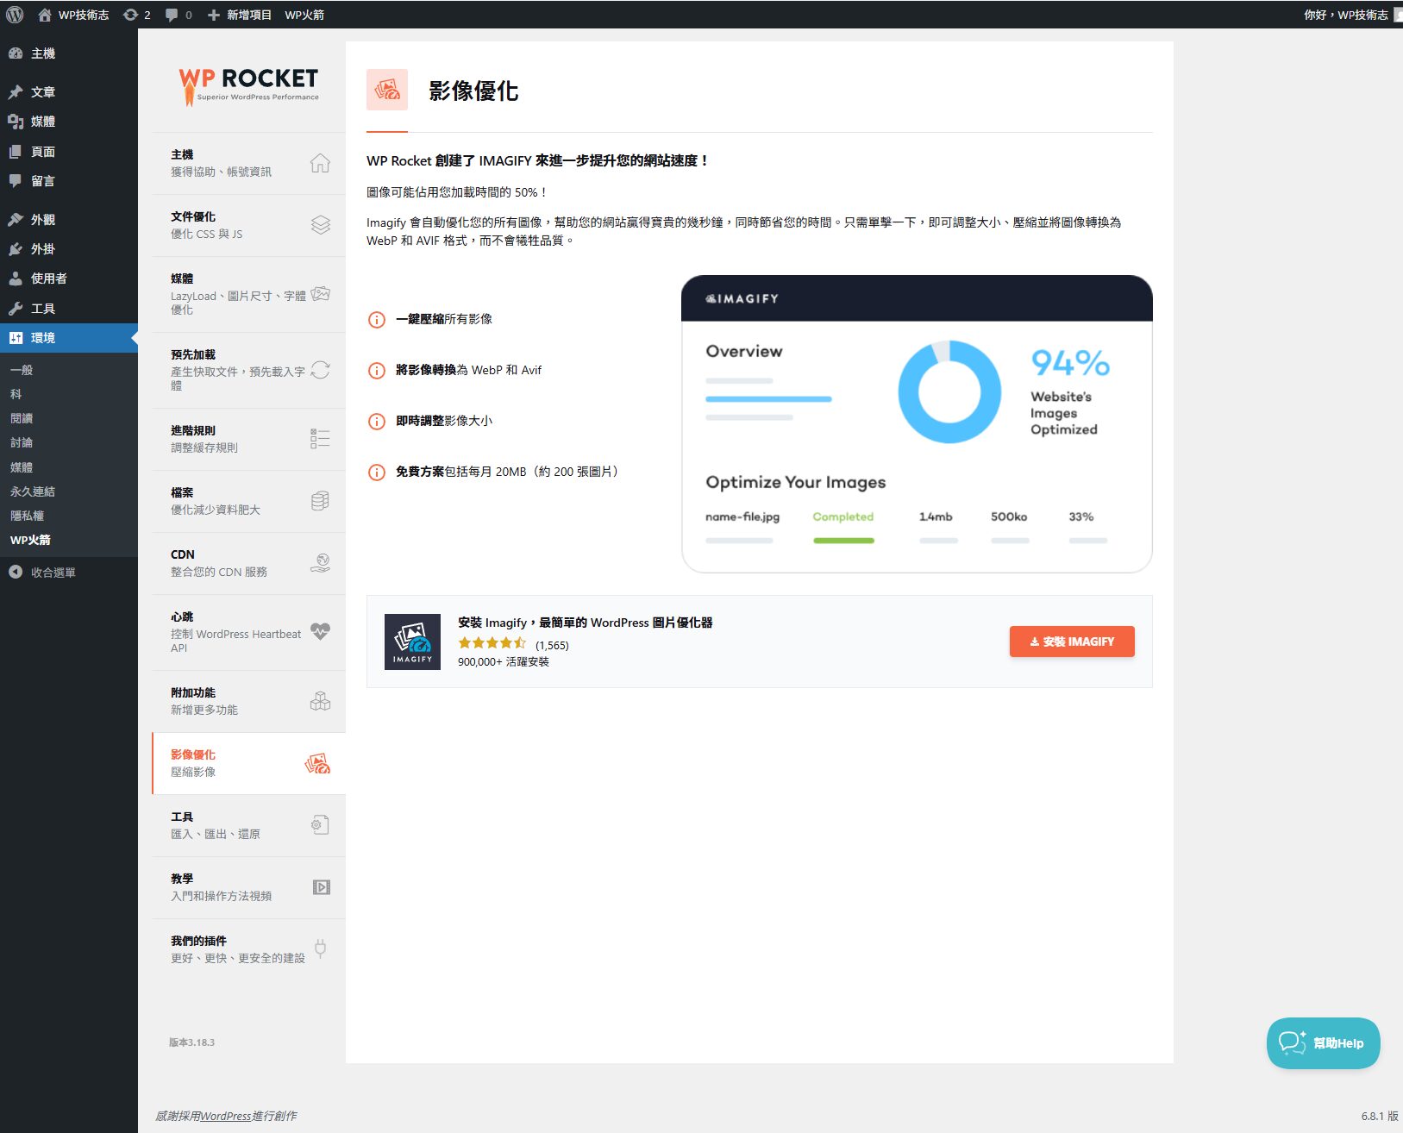Click info icon beside 一鍵壓縮所有影像

coord(377,320)
